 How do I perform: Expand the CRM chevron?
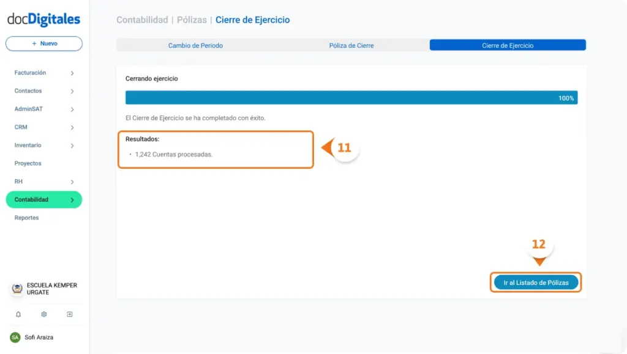click(72, 128)
